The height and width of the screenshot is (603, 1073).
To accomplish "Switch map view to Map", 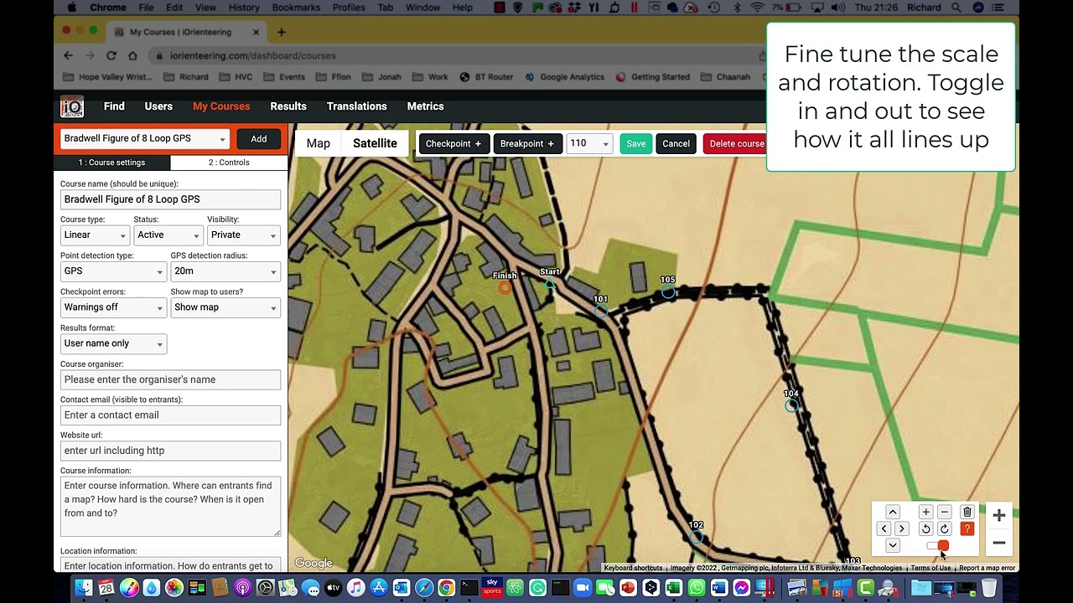I will click(x=319, y=143).
